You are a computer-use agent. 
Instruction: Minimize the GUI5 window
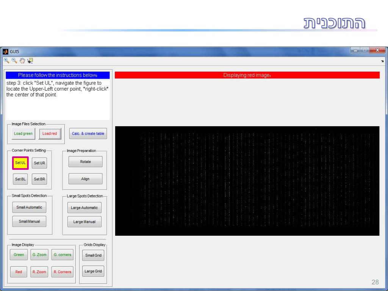click(x=355, y=50)
